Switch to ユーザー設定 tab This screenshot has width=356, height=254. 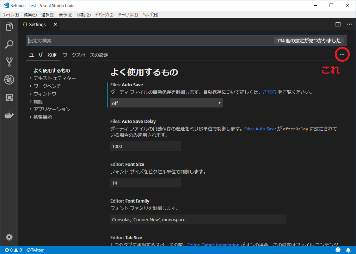pyautogui.click(x=43, y=55)
